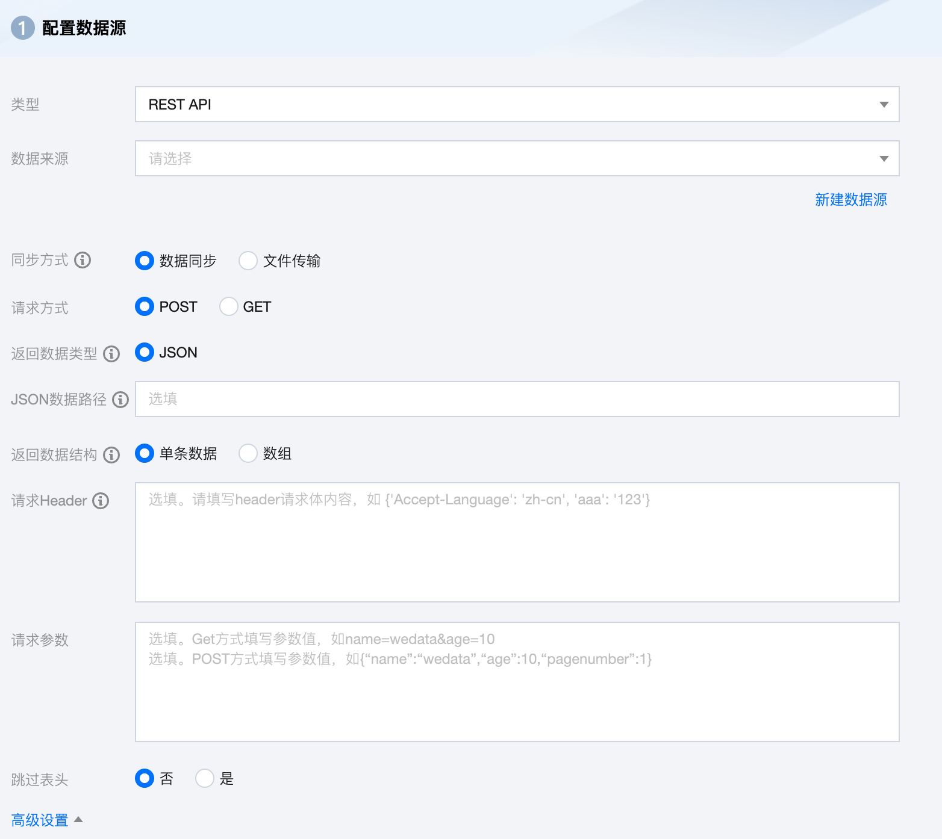Click info icon next to 同步方式
This screenshot has height=839, width=942.
click(x=83, y=260)
